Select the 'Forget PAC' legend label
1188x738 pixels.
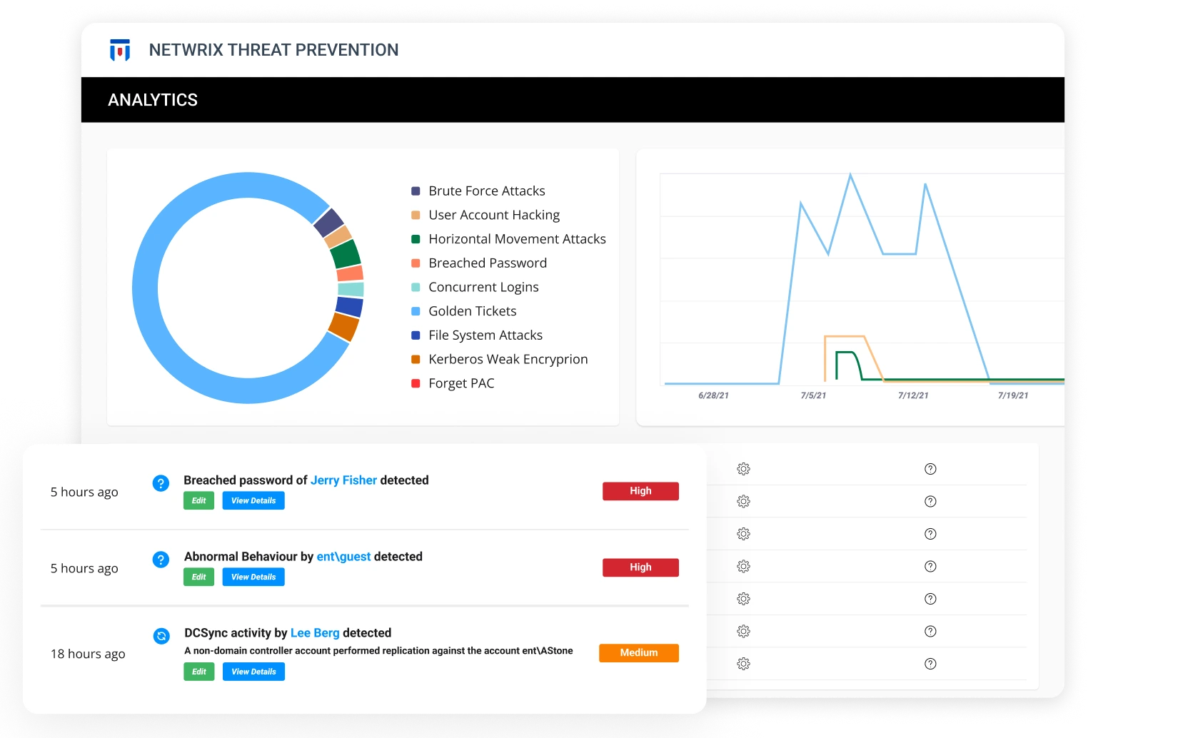click(461, 383)
